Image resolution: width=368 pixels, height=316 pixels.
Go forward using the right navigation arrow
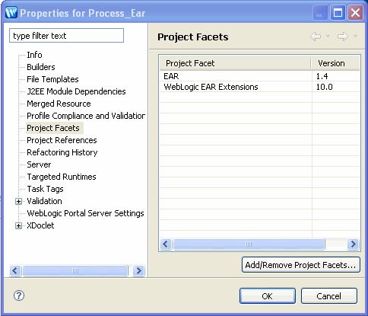pos(343,37)
